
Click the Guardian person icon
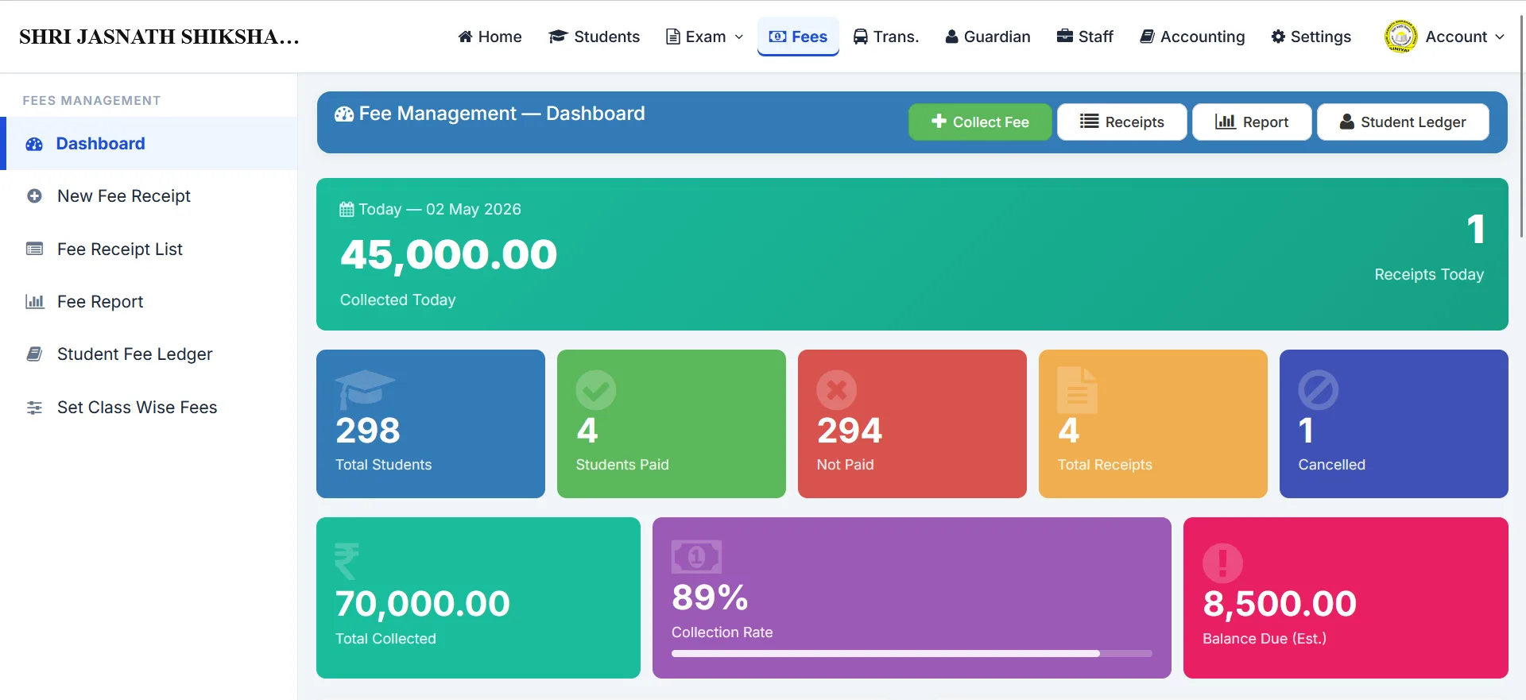click(951, 37)
